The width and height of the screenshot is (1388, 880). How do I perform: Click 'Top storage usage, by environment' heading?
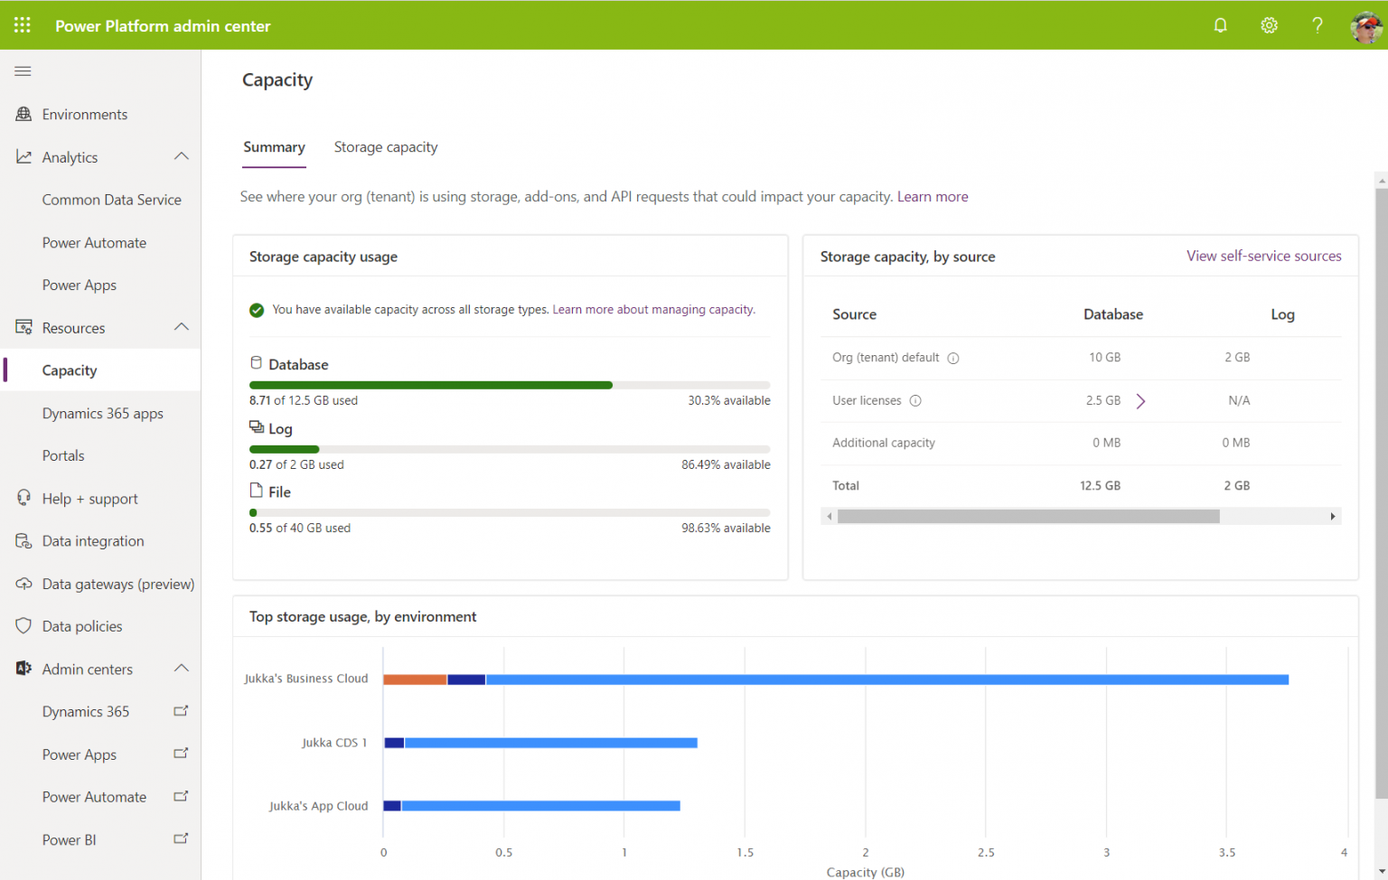click(362, 616)
